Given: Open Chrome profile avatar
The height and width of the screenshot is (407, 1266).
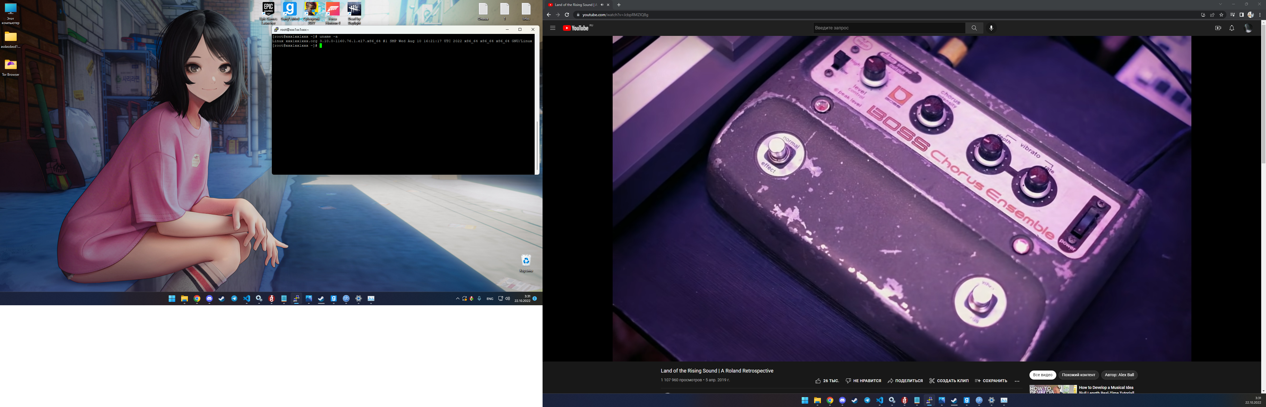Looking at the screenshot, I should pos(1251,15).
